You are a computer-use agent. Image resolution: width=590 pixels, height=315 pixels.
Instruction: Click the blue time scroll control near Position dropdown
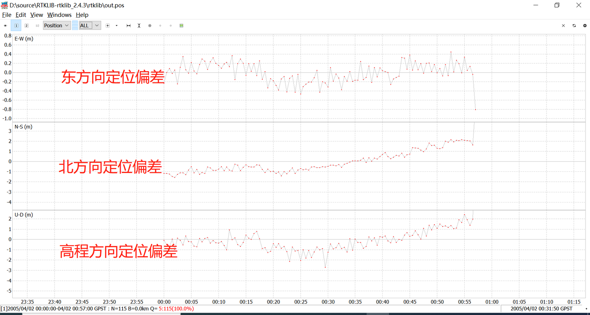click(75, 25)
